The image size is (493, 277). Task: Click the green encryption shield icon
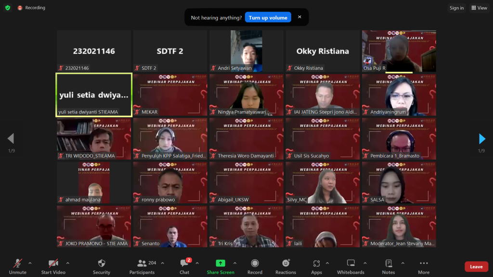pyautogui.click(x=8, y=8)
